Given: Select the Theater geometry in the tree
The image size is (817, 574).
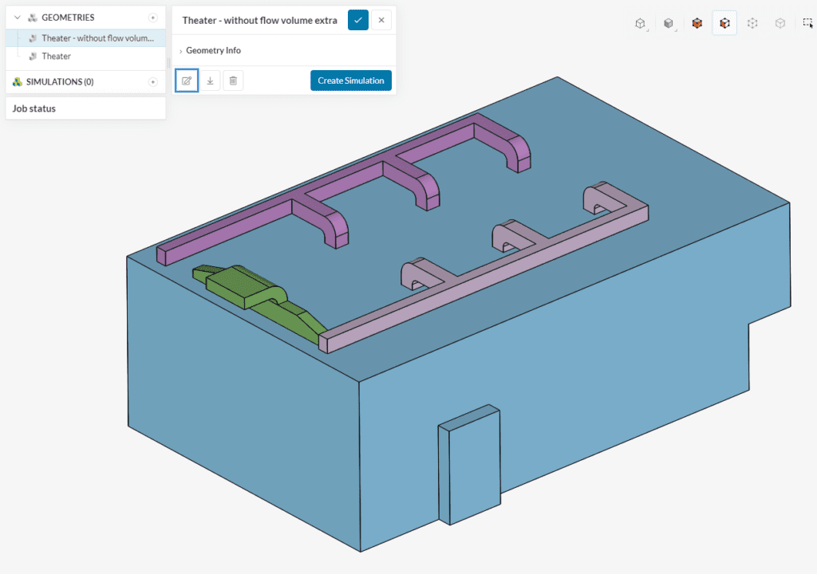Looking at the screenshot, I should click(x=56, y=57).
